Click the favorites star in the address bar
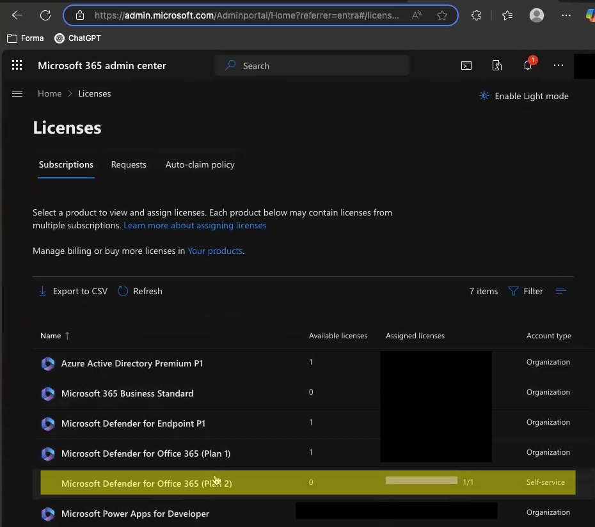Screen dimensions: 595x527 click(442, 15)
